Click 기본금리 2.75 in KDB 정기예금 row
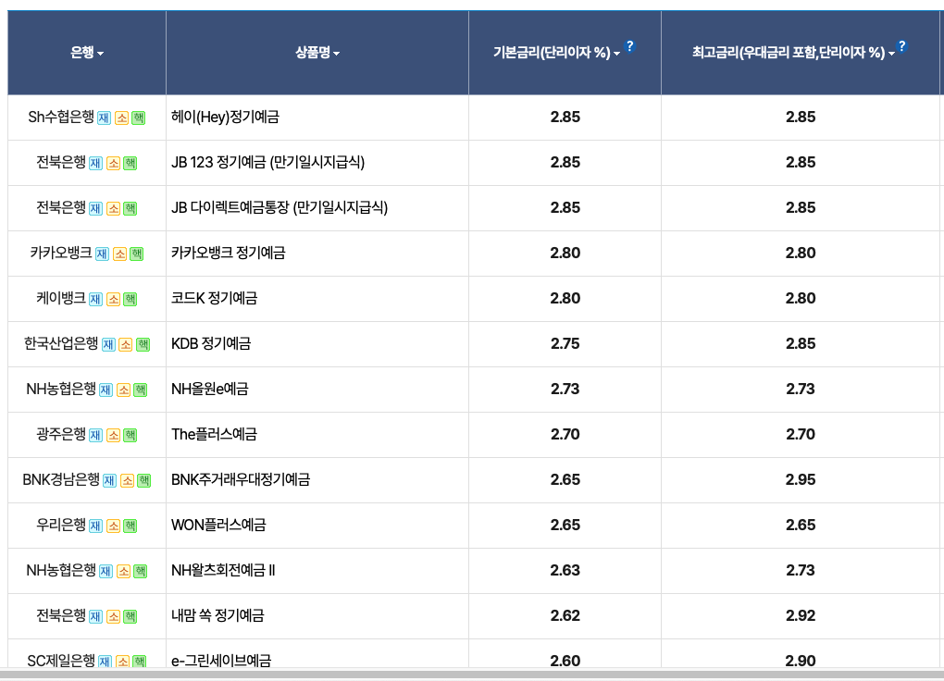Image resolution: width=944 pixels, height=681 pixels. click(565, 344)
